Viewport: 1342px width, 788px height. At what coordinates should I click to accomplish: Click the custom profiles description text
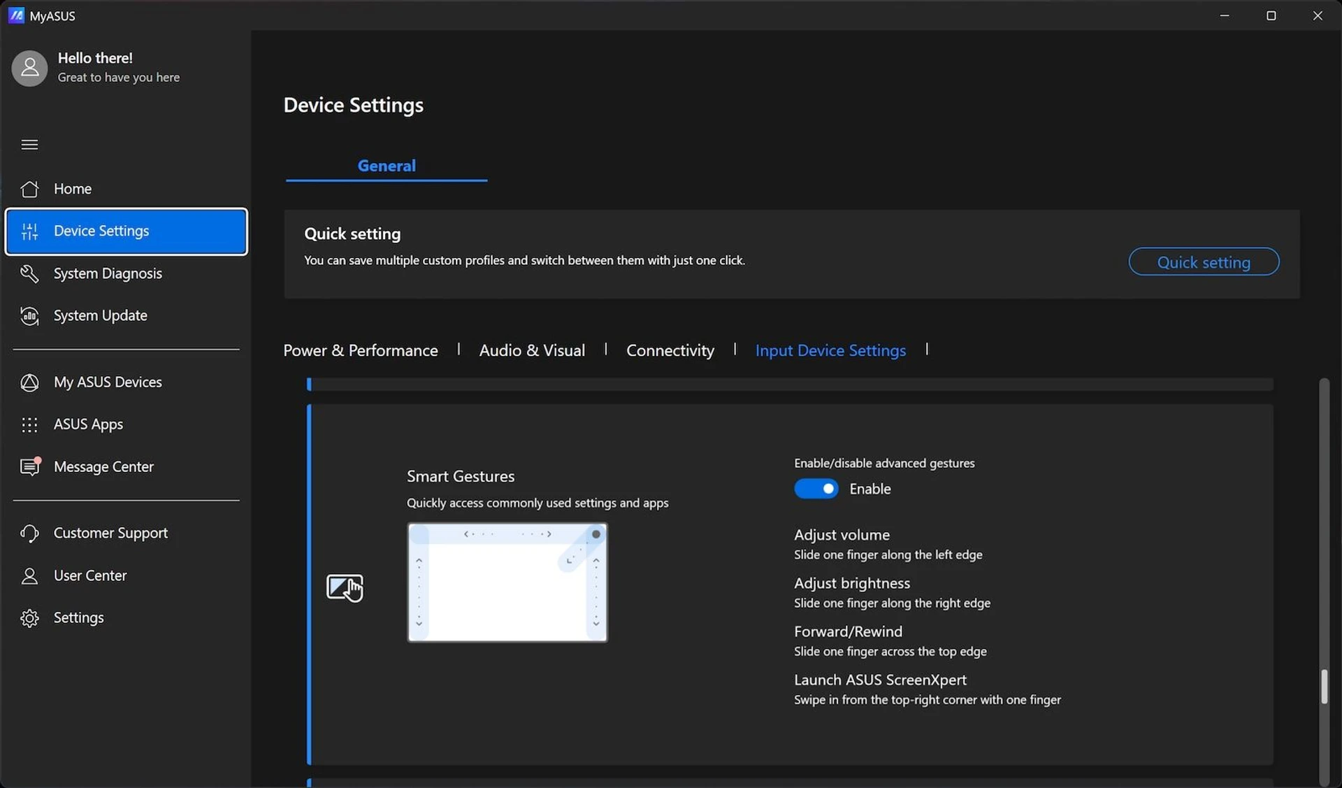coord(524,260)
